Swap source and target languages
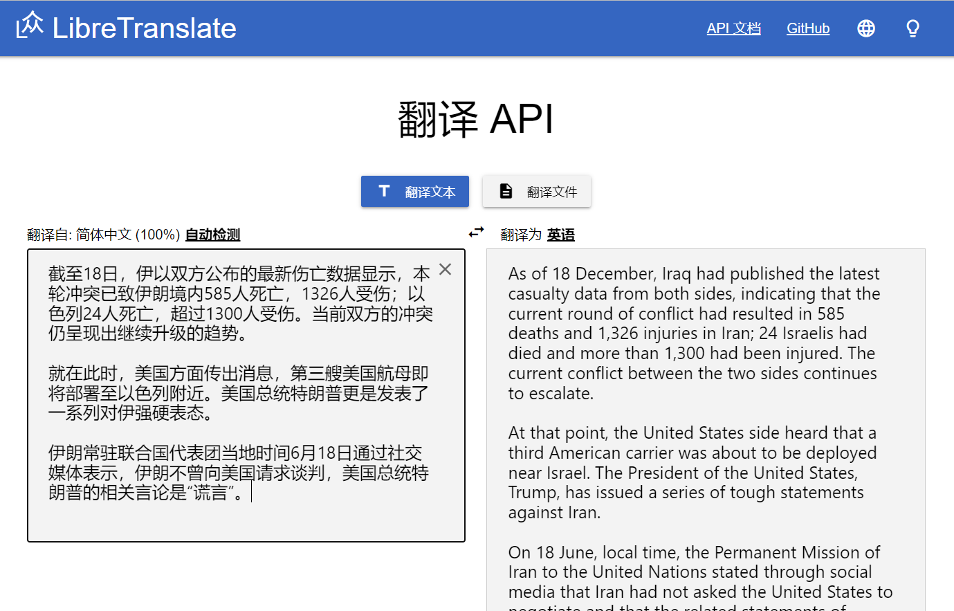Screen dimensions: 954x611 [x=476, y=232]
